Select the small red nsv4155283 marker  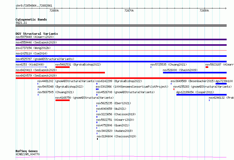coord(174,89)
